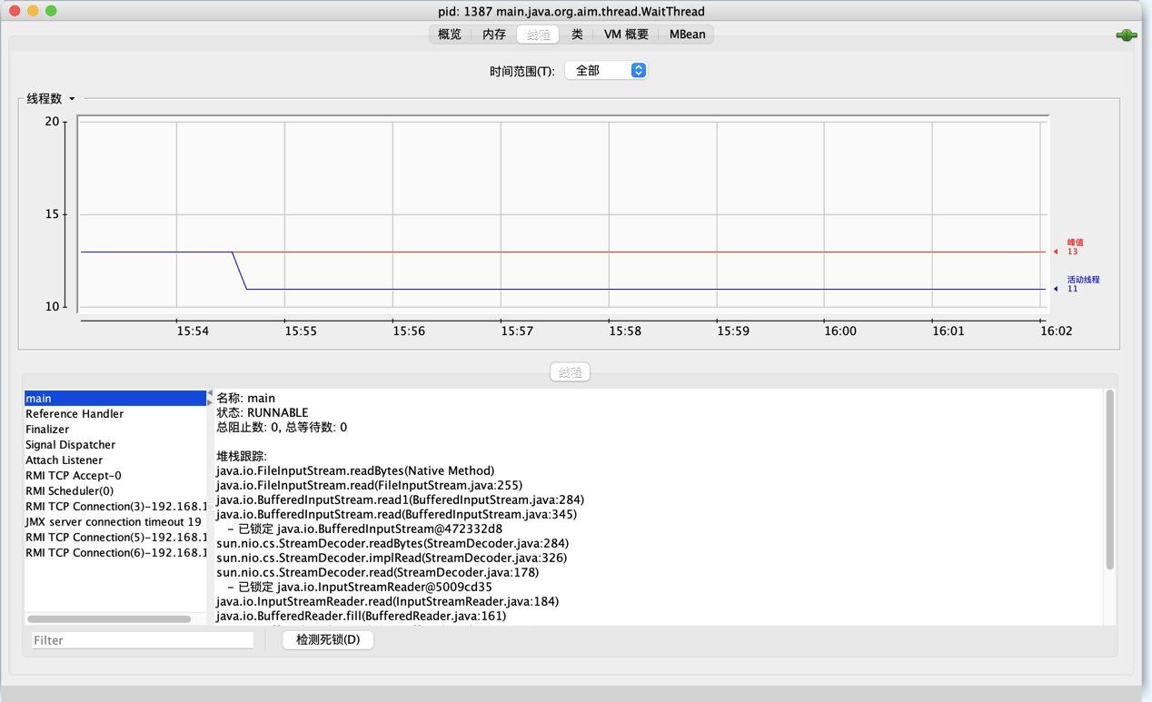
Task: Switch to the 概览 tab
Action: tap(450, 35)
